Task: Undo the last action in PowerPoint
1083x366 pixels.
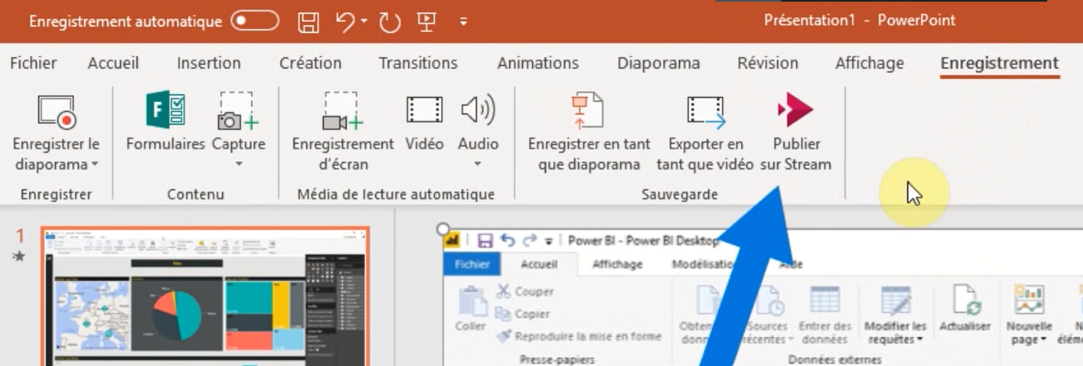Action: (x=345, y=22)
